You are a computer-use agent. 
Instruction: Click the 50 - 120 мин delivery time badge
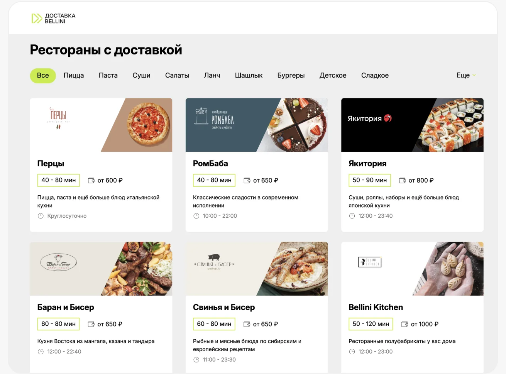(x=371, y=324)
